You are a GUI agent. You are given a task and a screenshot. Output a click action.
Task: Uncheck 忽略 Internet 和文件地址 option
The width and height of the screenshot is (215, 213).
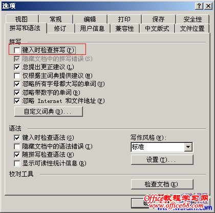(17, 101)
